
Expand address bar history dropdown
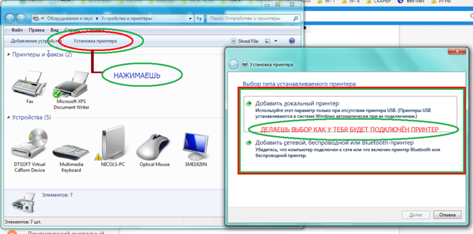[x=190, y=18]
